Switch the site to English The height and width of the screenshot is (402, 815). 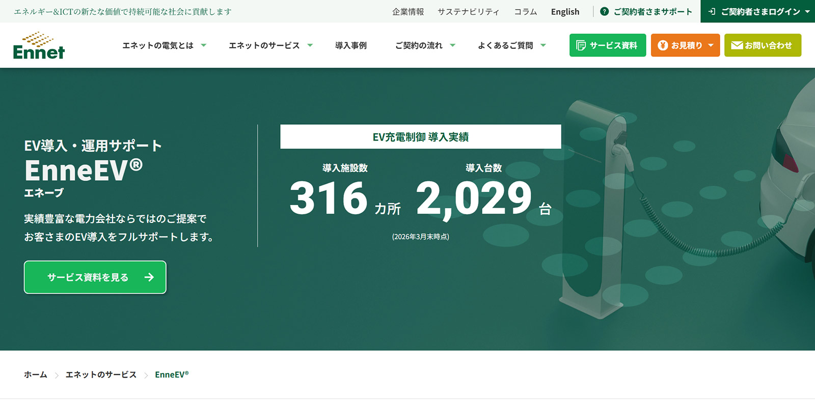(x=565, y=11)
